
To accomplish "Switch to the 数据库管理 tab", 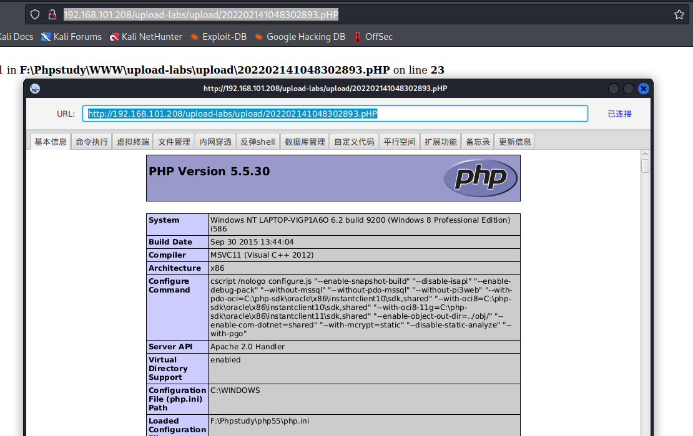I will pyautogui.click(x=305, y=142).
